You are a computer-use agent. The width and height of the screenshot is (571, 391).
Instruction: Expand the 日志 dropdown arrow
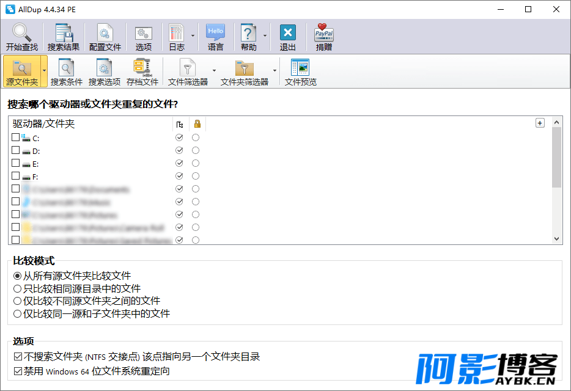[x=193, y=36]
